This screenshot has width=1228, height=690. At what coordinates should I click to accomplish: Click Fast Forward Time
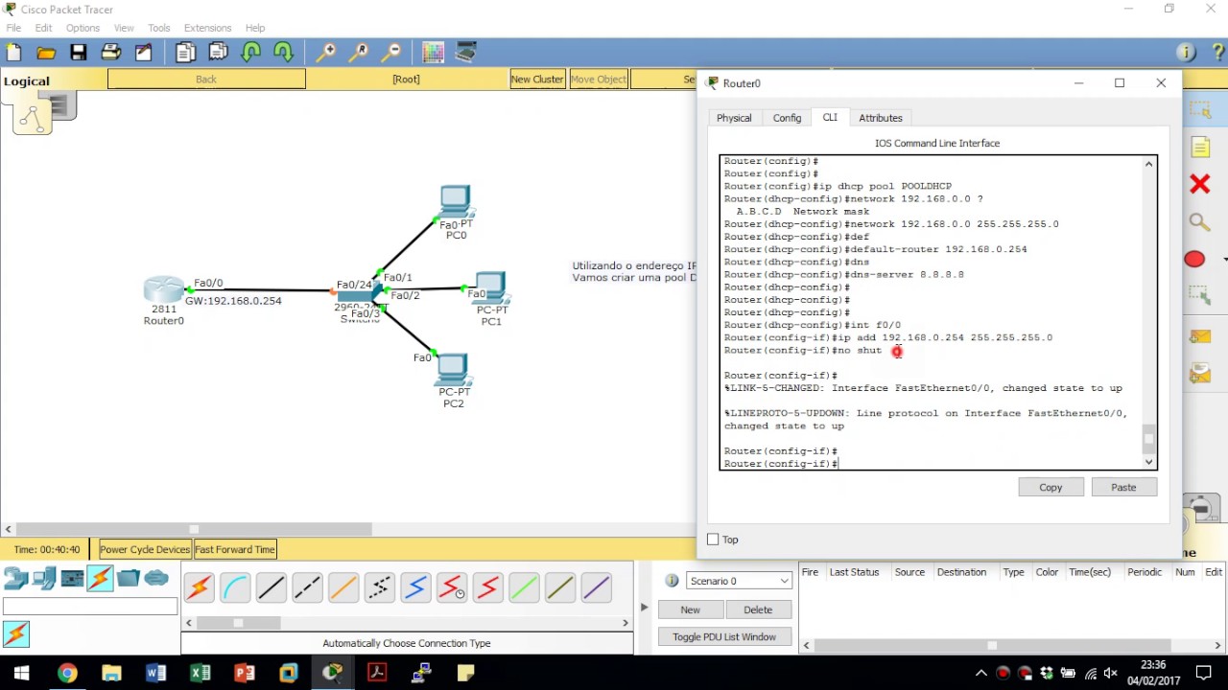point(235,549)
